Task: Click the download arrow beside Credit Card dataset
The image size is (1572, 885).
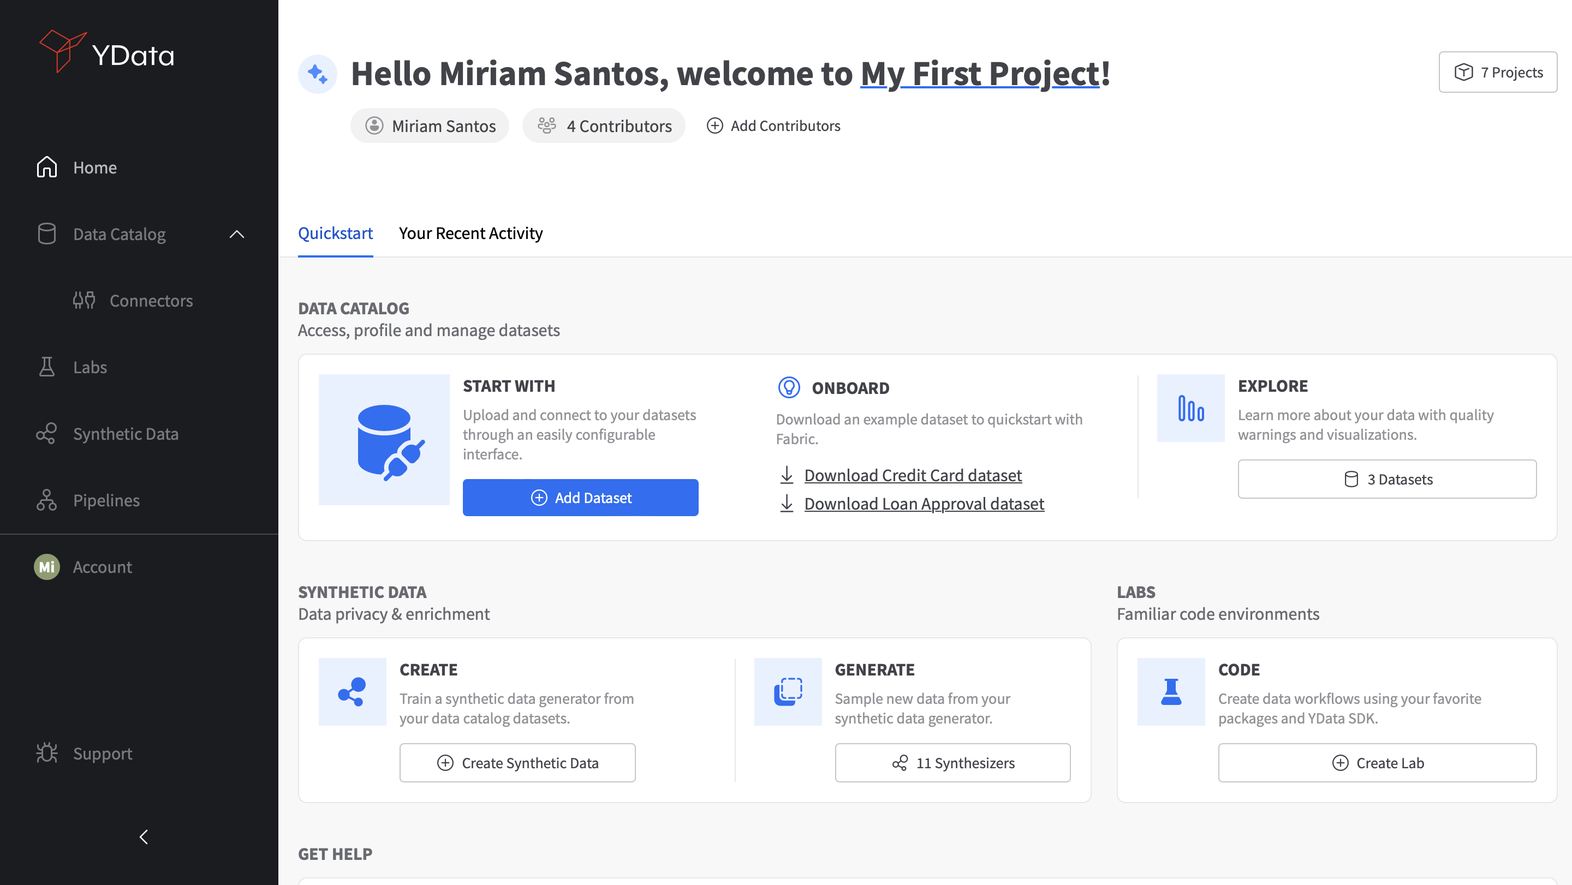Action: [x=787, y=475]
